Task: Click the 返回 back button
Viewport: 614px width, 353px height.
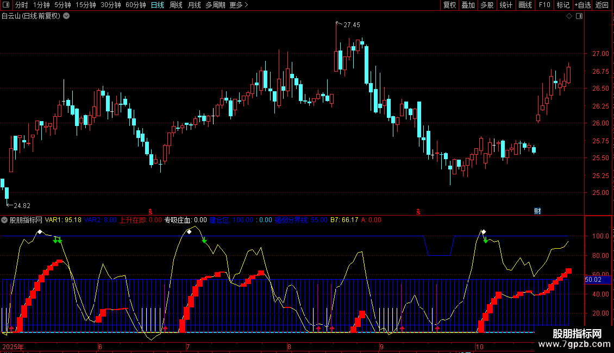Action: pyautogui.click(x=602, y=5)
